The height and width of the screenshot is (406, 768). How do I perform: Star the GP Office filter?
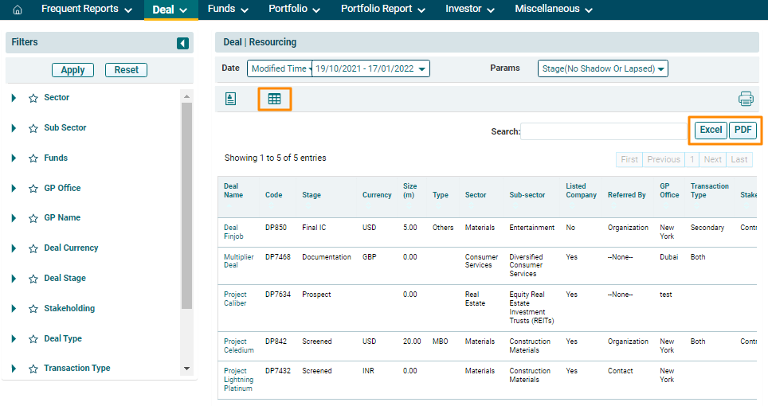pyautogui.click(x=33, y=189)
